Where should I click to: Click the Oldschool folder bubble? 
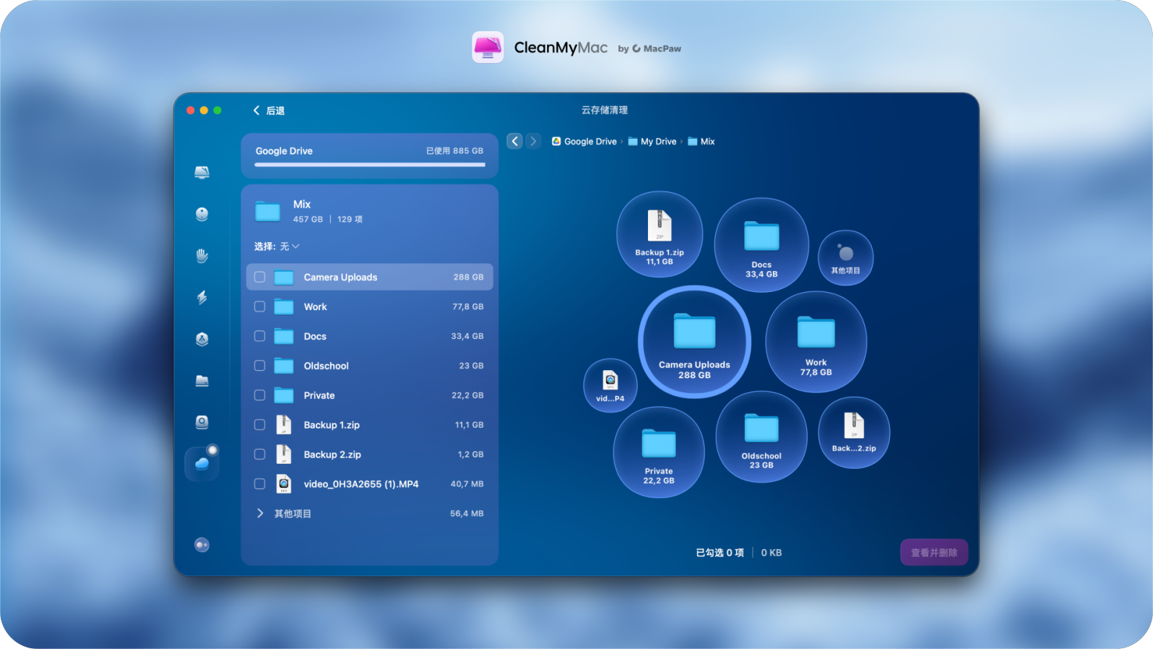pyautogui.click(x=761, y=437)
